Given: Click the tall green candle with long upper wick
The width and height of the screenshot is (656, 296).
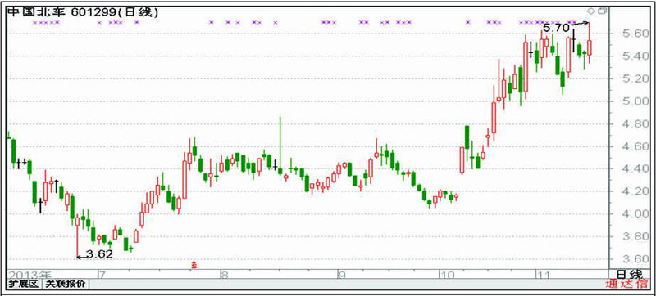Looking at the screenshot, I should pos(280,145).
